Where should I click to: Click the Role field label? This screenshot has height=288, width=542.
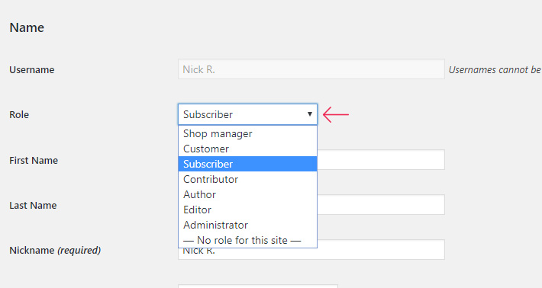point(19,114)
